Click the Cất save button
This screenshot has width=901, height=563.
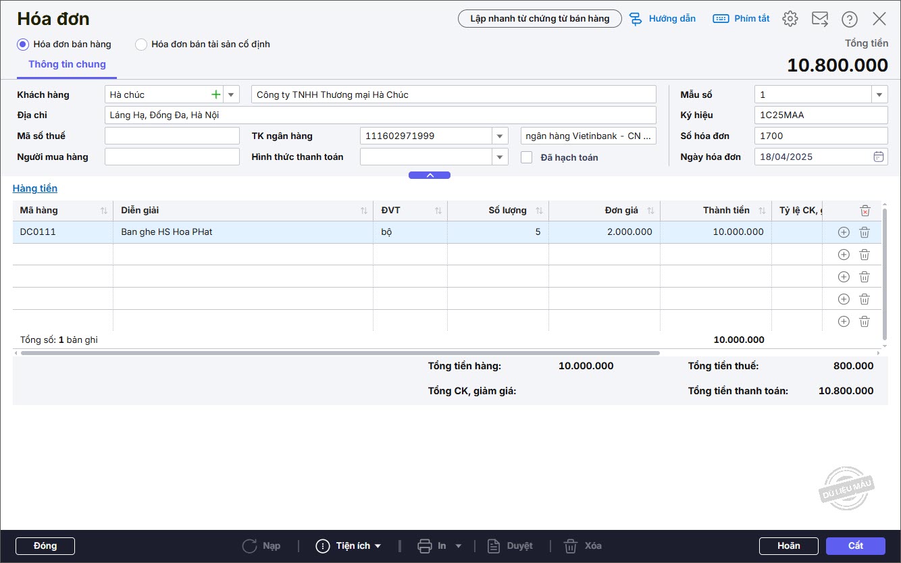click(x=855, y=545)
